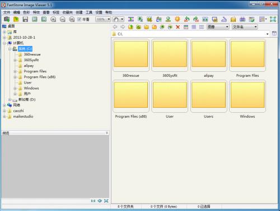Image resolution: width=280 pixels, height=211 pixels.
Task: Expand the Program Files tree node
Action: point(15,71)
